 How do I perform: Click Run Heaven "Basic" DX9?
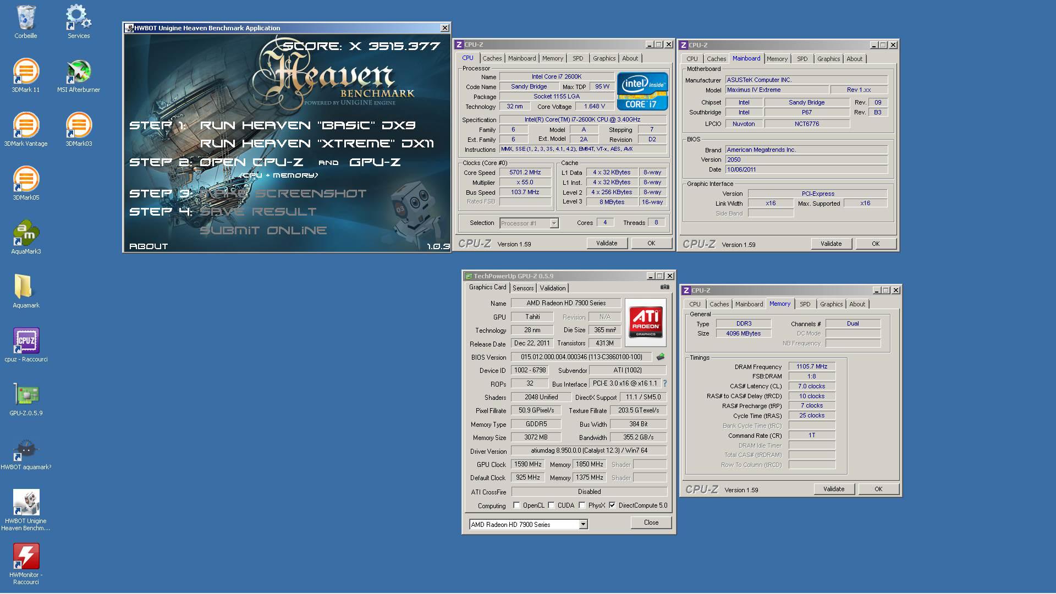click(308, 125)
